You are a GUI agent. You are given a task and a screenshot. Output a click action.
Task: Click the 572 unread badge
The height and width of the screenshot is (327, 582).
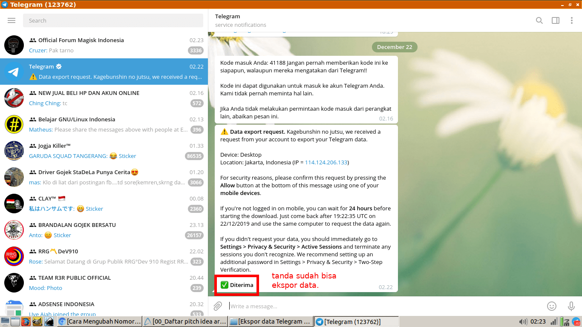(197, 103)
